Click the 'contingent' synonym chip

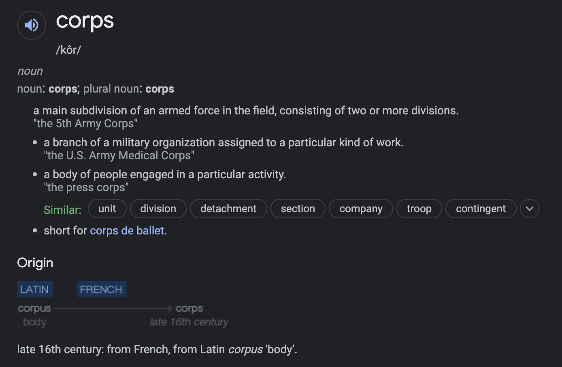pyautogui.click(x=481, y=209)
